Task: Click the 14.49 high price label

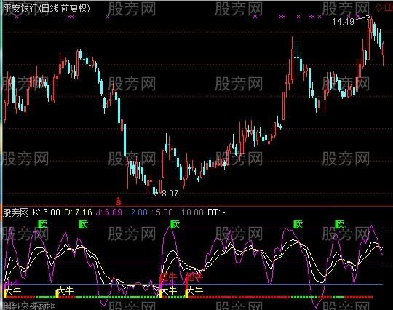Action: pyautogui.click(x=344, y=22)
